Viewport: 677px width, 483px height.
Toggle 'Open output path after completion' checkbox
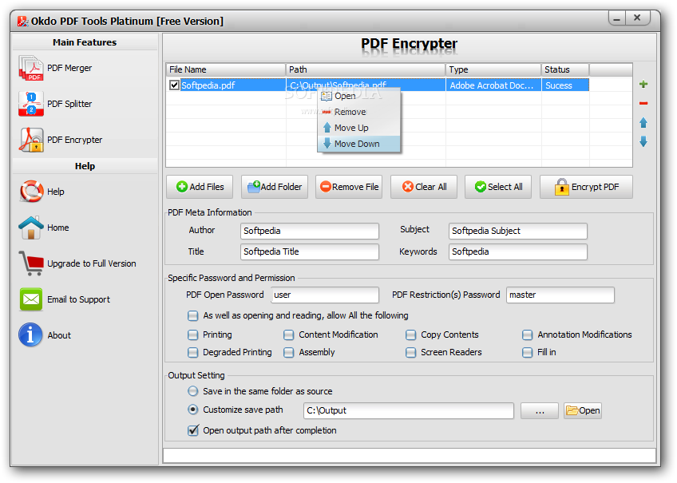click(193, 430)
